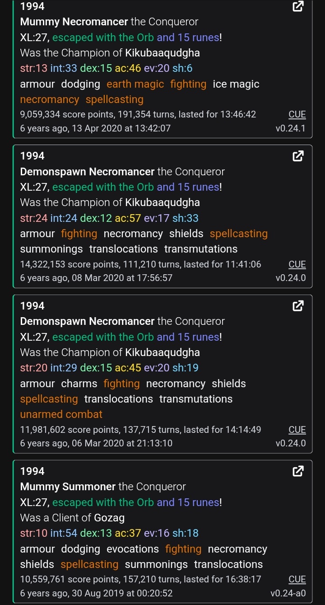
Task: Click the evocations skill tag
Action: click(x=133, y=549)
